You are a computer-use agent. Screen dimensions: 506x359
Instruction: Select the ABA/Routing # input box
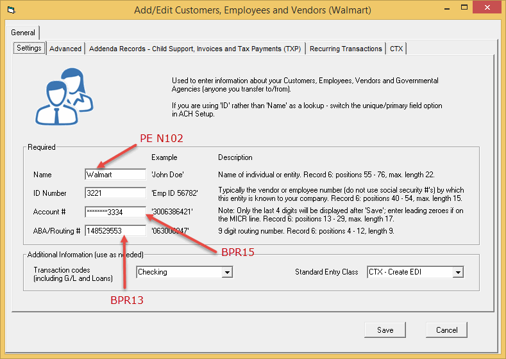[x=115, y=230]
